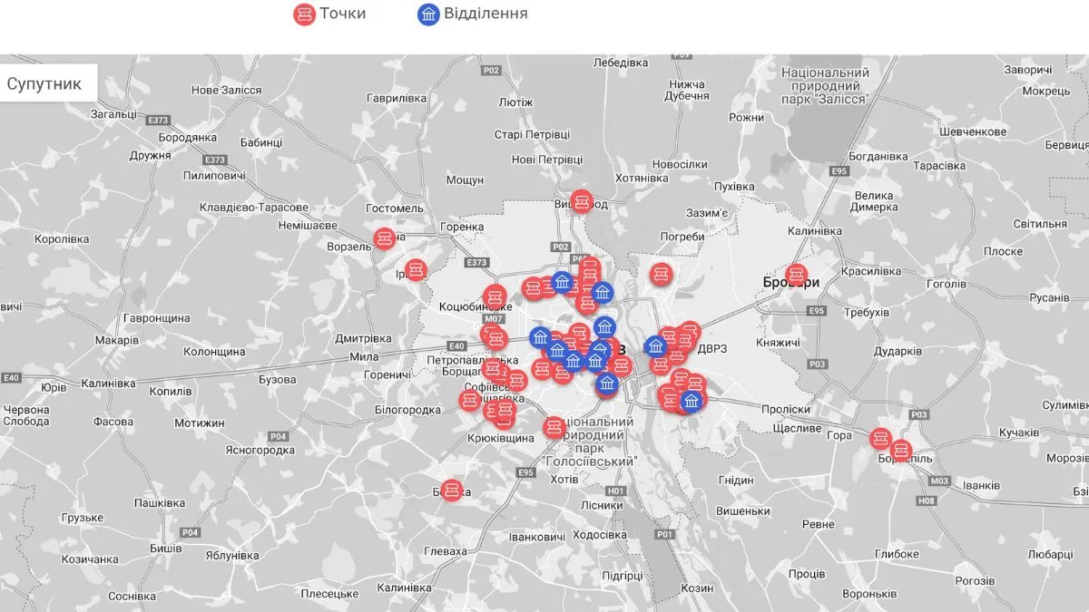1089x612 pixels.
Task: Open the red marker directly on Бориспіль
Action: pyautogui.click(x=901, y=450)
